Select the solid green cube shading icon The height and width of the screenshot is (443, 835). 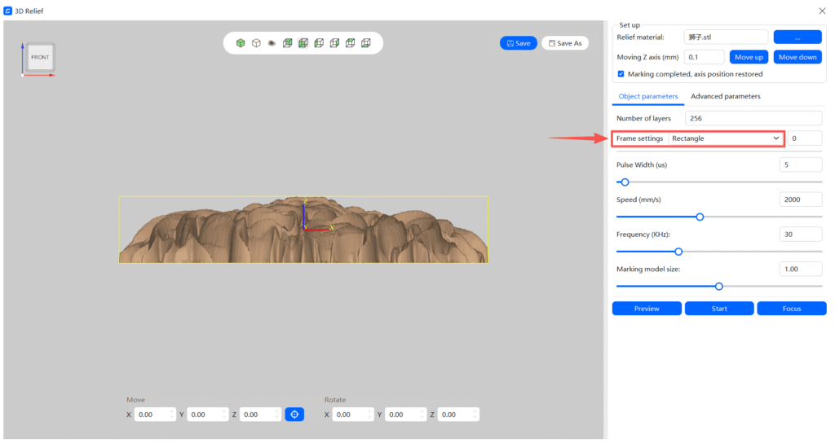click(241, 43)
